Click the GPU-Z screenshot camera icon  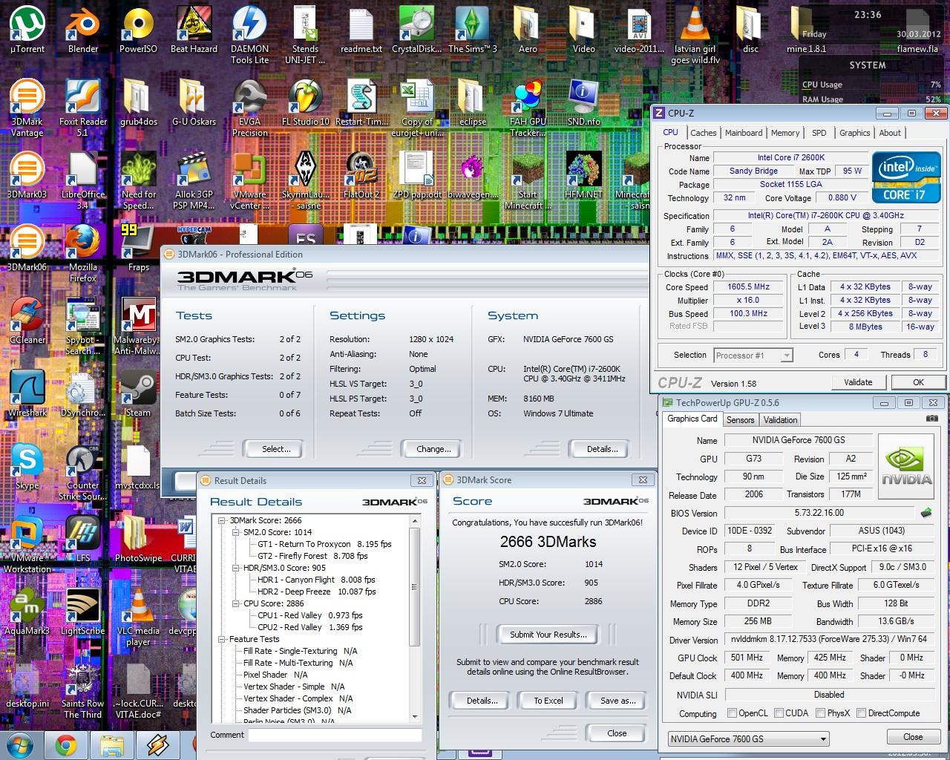click(x=931, y=419)
